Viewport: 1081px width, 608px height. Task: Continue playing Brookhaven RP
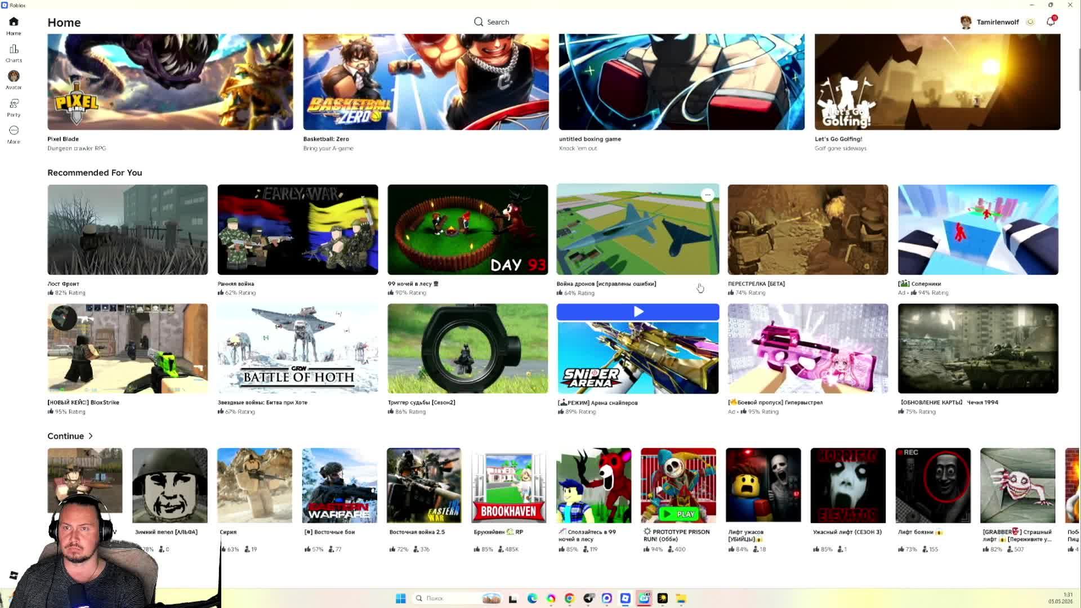point(509,485)
